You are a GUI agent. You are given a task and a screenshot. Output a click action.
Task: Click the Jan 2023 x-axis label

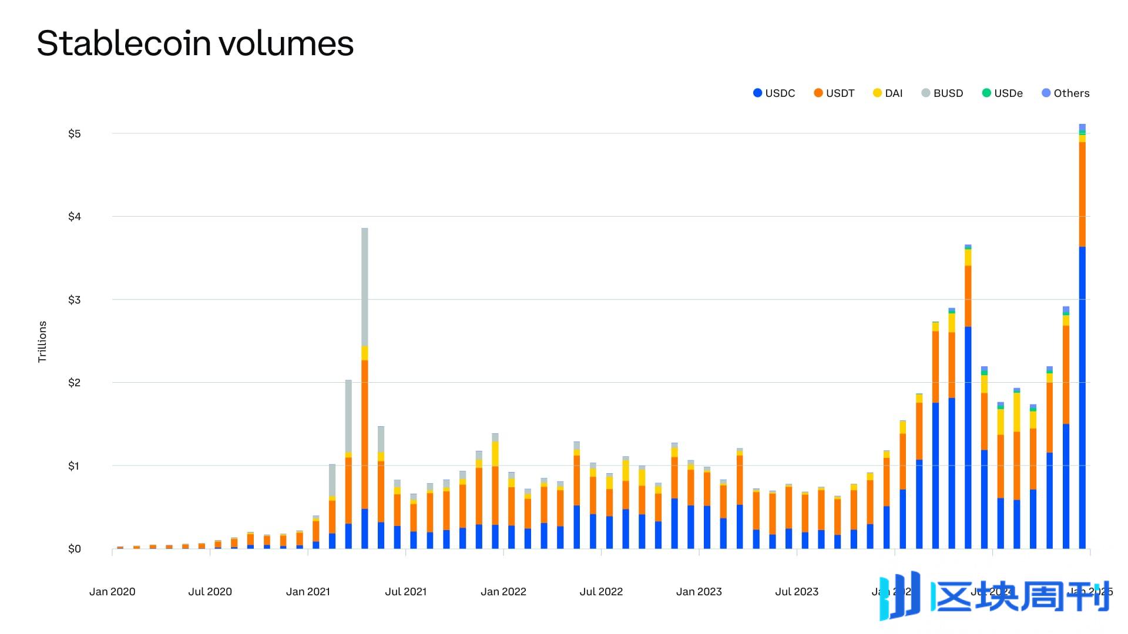pos(699,592)
